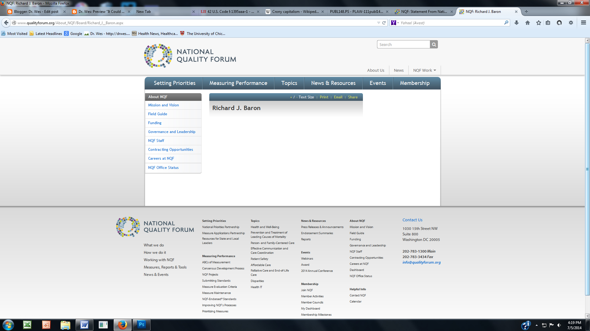Open the sidebar NQF Office Status link

point(163,168)
